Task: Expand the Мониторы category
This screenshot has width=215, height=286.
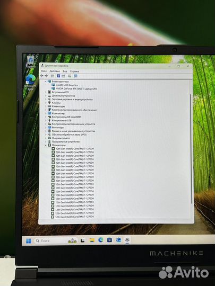Action: click(x=46, y=128)
